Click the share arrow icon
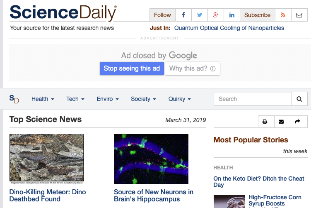This screenshot has width=311, height=208. [297, 122]
